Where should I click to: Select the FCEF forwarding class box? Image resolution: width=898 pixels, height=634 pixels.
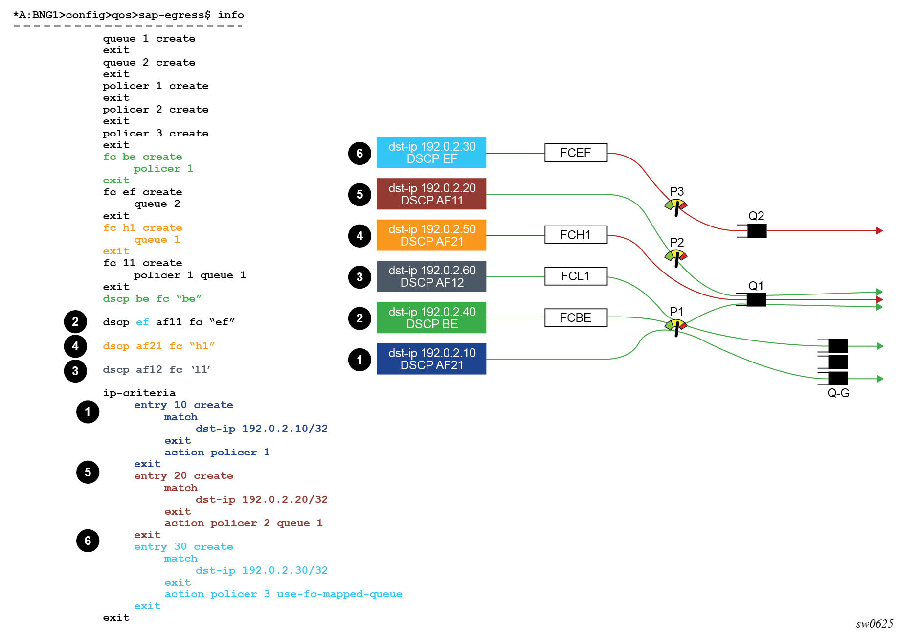(x=576, y=153)
